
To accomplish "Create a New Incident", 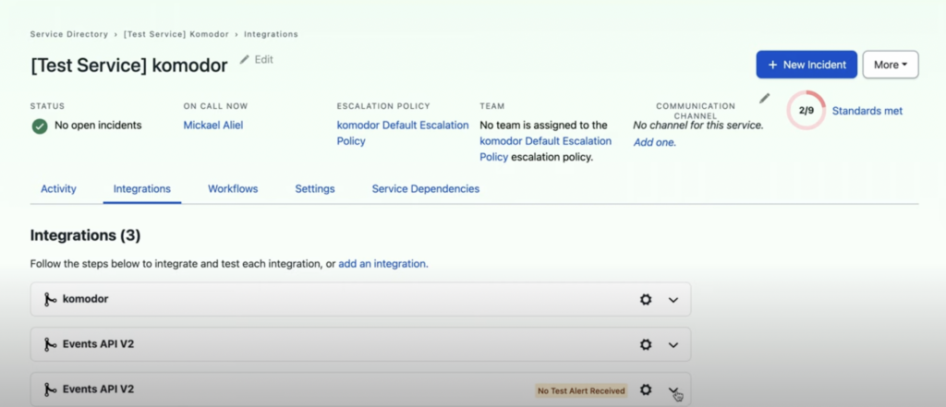I will 807,65.
